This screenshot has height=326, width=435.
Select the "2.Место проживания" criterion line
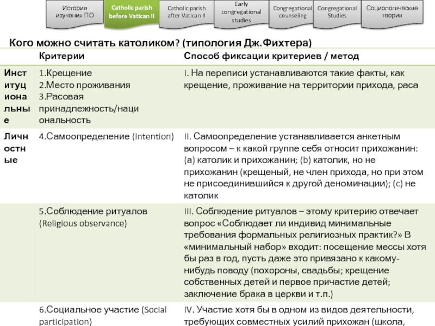84,85
